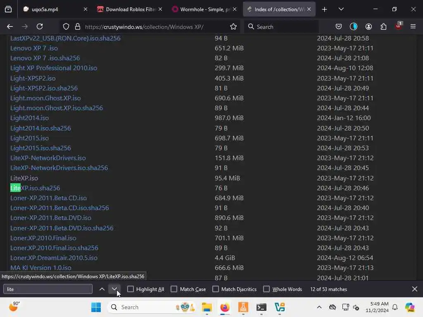
Task: Open Loner-XP.2011.Beta.CD.iso link
Action: click(49, 198)
